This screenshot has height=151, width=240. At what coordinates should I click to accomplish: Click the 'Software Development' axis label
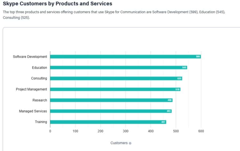tap(30, 57)
